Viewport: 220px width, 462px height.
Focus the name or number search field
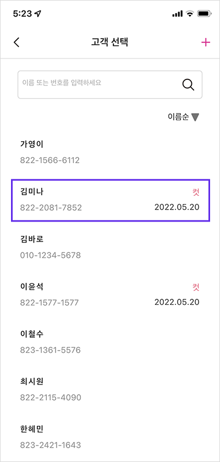(x=110, y=84)
